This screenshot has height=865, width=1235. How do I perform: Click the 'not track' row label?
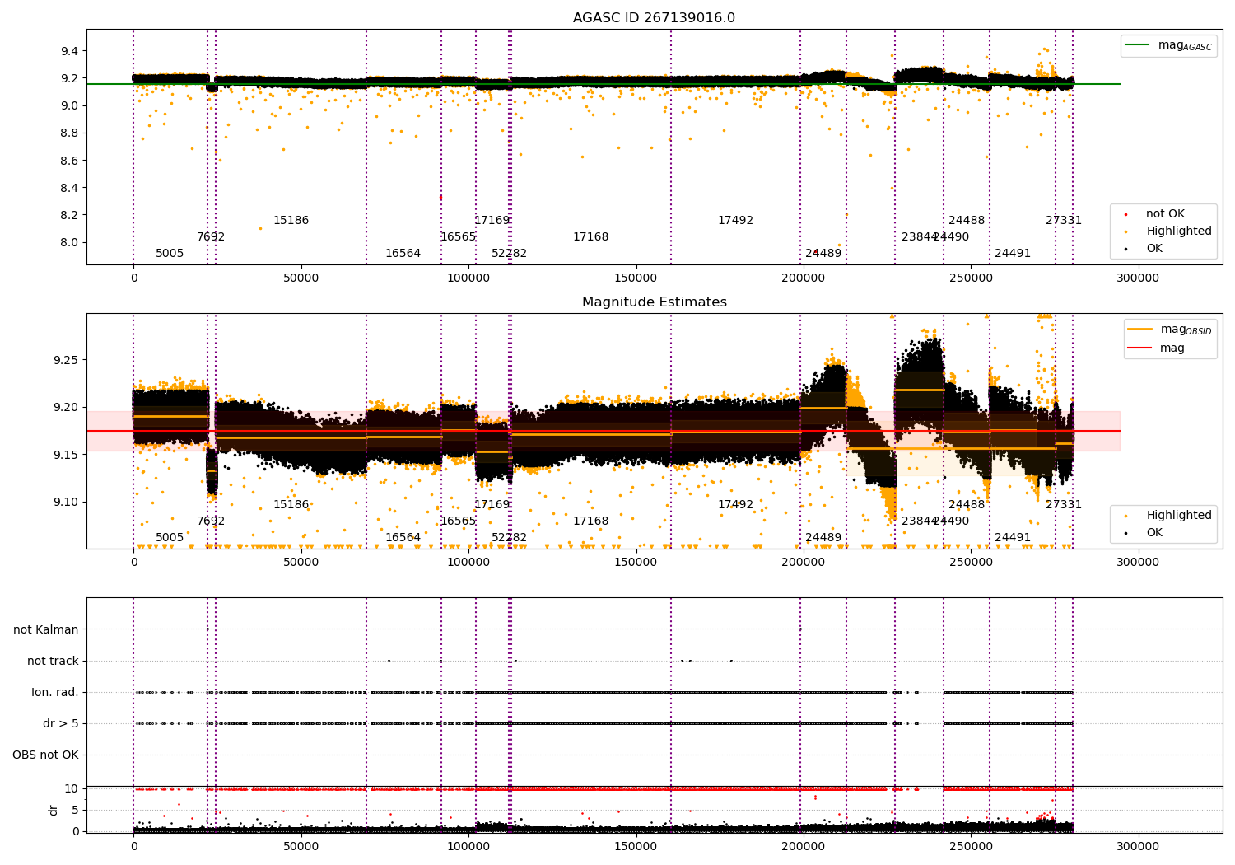[x=53, y=661]
